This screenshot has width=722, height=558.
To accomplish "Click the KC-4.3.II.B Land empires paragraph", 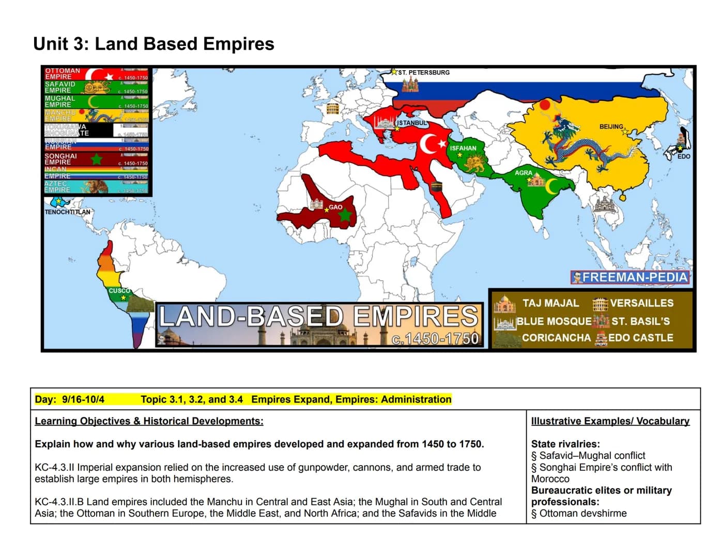I will (x=268, y=508).
